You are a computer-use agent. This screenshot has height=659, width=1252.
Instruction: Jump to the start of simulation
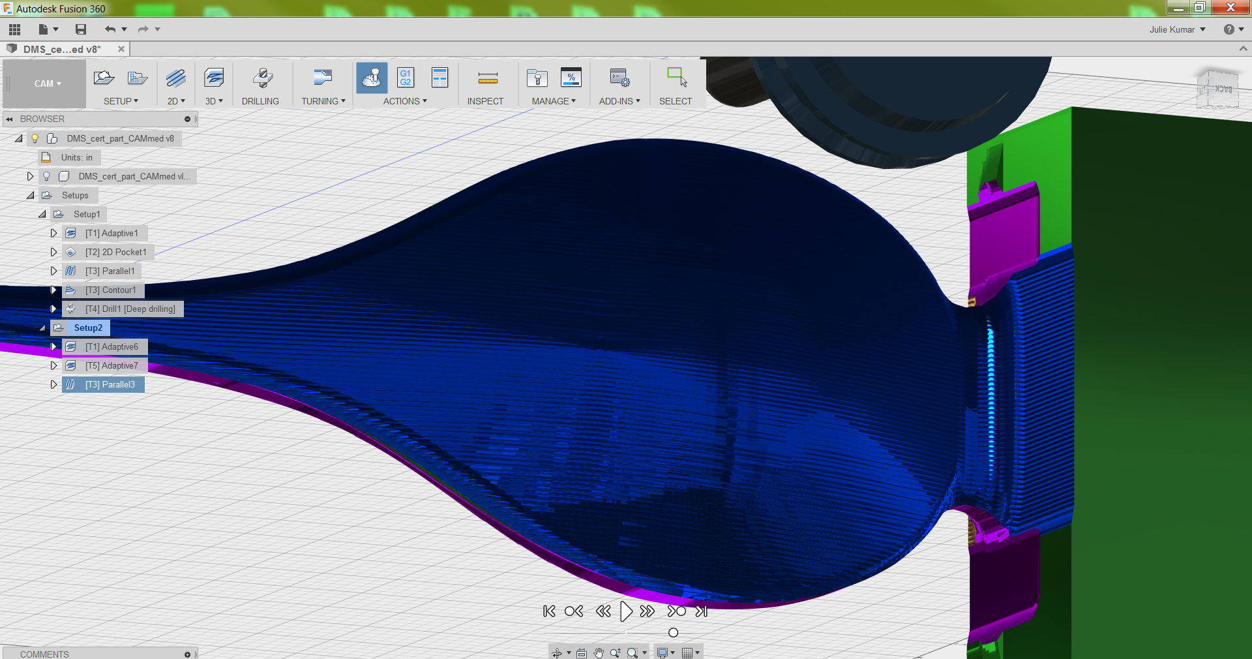point(549,611)
